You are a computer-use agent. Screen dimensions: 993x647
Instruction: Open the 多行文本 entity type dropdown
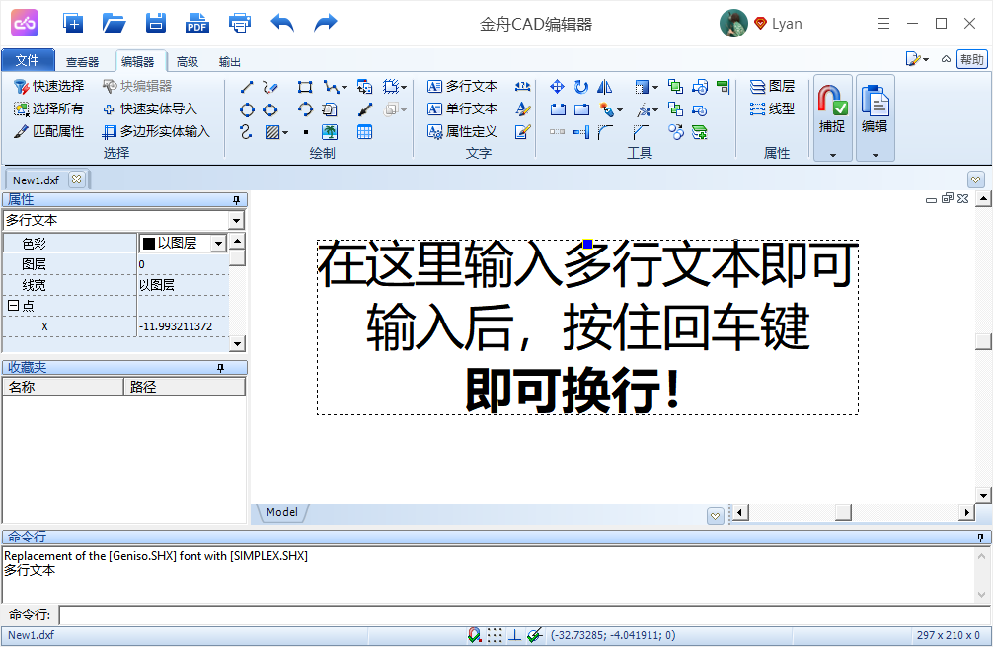click(236, 220)
